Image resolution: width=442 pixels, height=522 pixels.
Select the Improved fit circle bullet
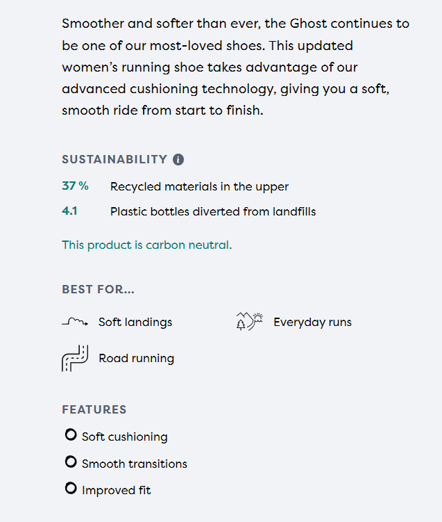[70, 489]
